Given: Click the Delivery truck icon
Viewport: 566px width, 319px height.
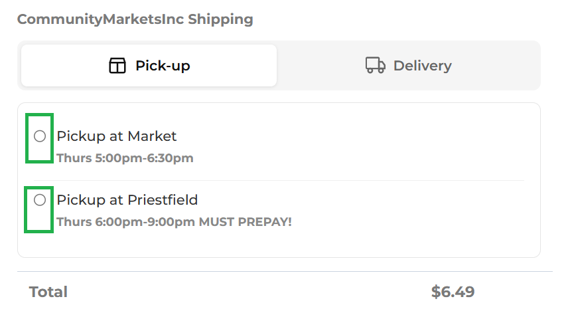Looking at the screenshot, I should pyautogui.click(x=376, y=66).
